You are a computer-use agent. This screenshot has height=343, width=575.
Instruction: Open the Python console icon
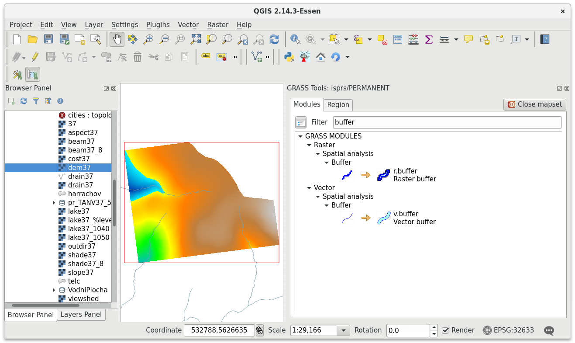point(289,57)
